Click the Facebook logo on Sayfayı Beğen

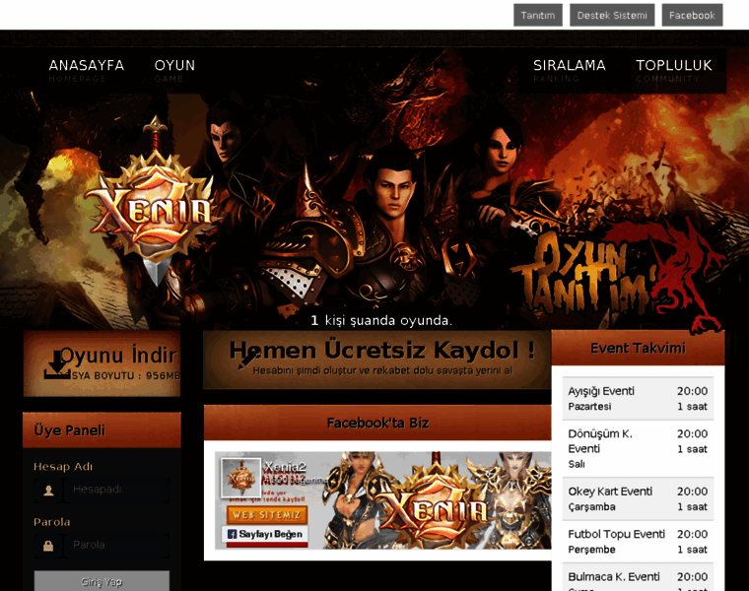tap(233, 534)
